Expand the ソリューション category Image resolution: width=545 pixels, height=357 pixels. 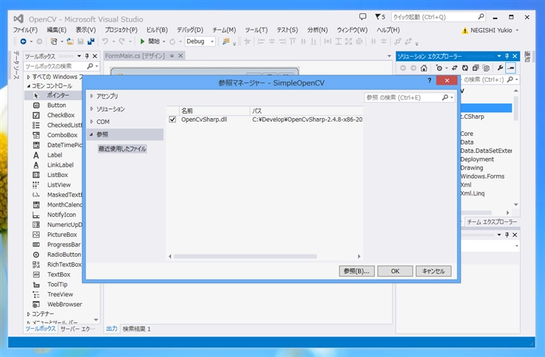click(91, 109)
